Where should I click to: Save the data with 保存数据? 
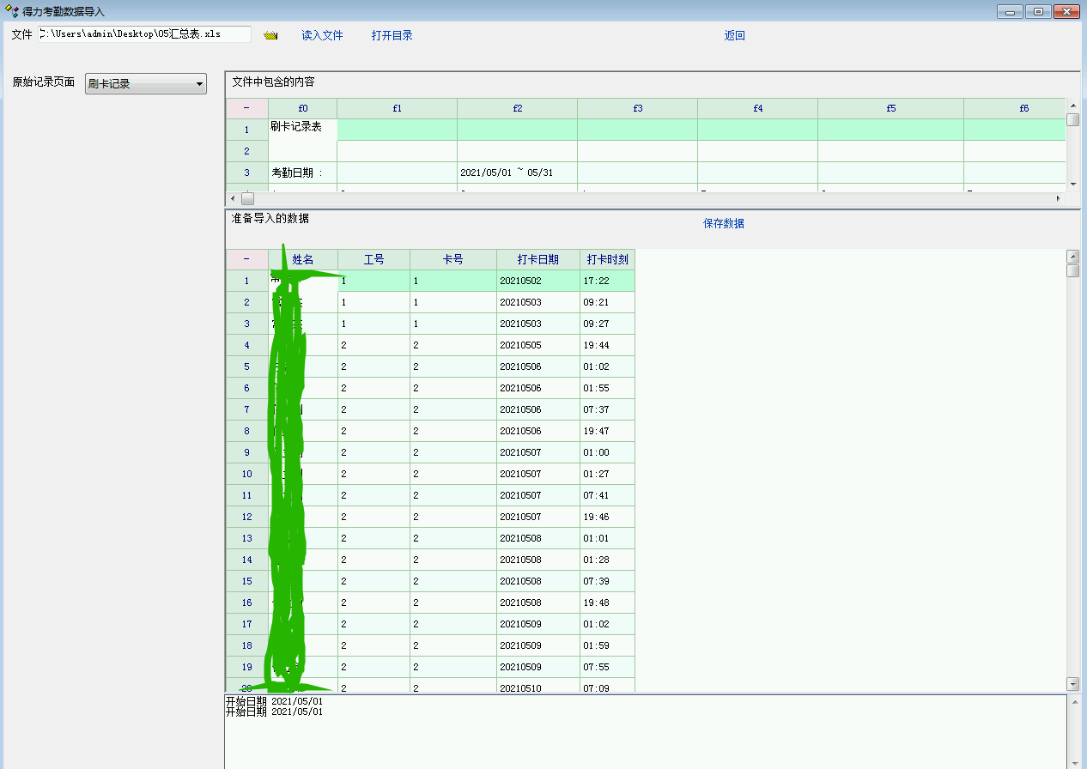[723, 223]
